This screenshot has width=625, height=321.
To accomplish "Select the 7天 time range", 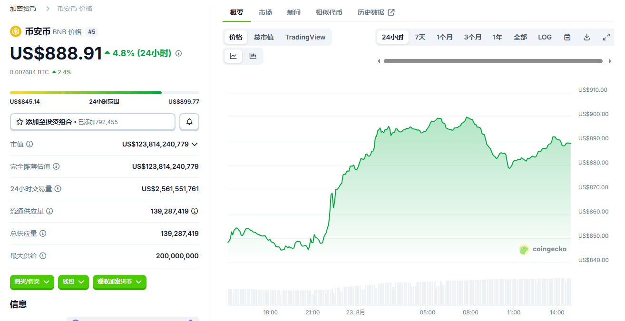I will pos(420,37).
